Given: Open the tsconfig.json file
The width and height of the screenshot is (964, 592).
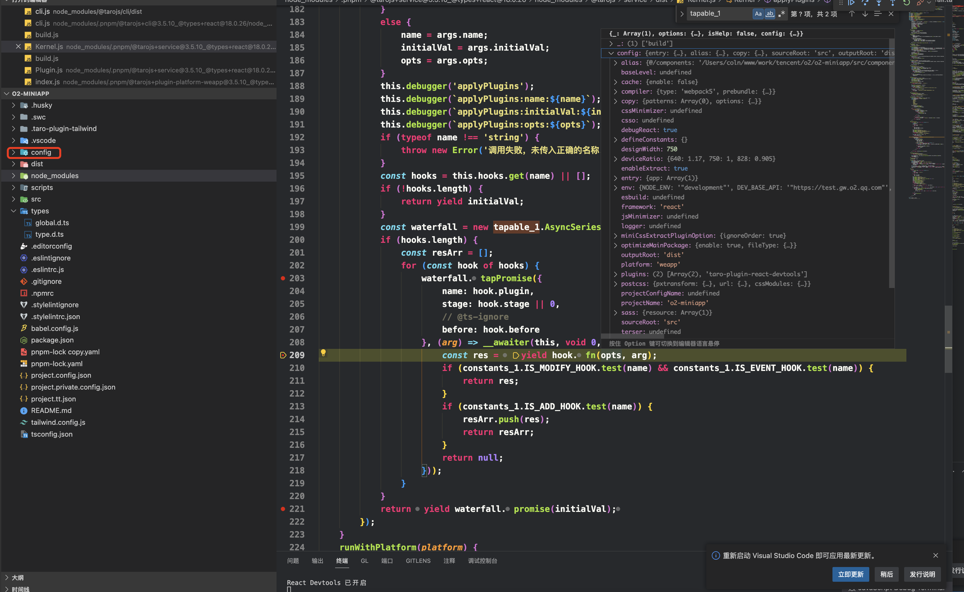Looking at the screenshot, I should (52, 434).
